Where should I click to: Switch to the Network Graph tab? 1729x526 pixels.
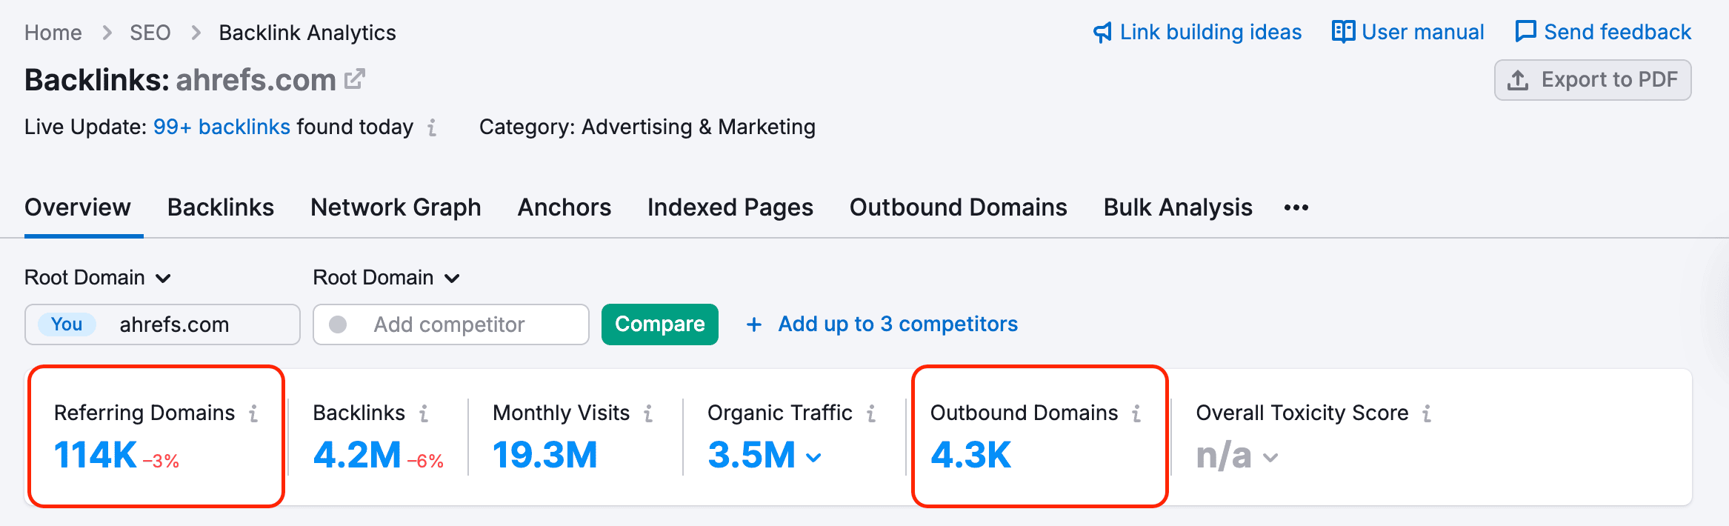coord(396,207)
